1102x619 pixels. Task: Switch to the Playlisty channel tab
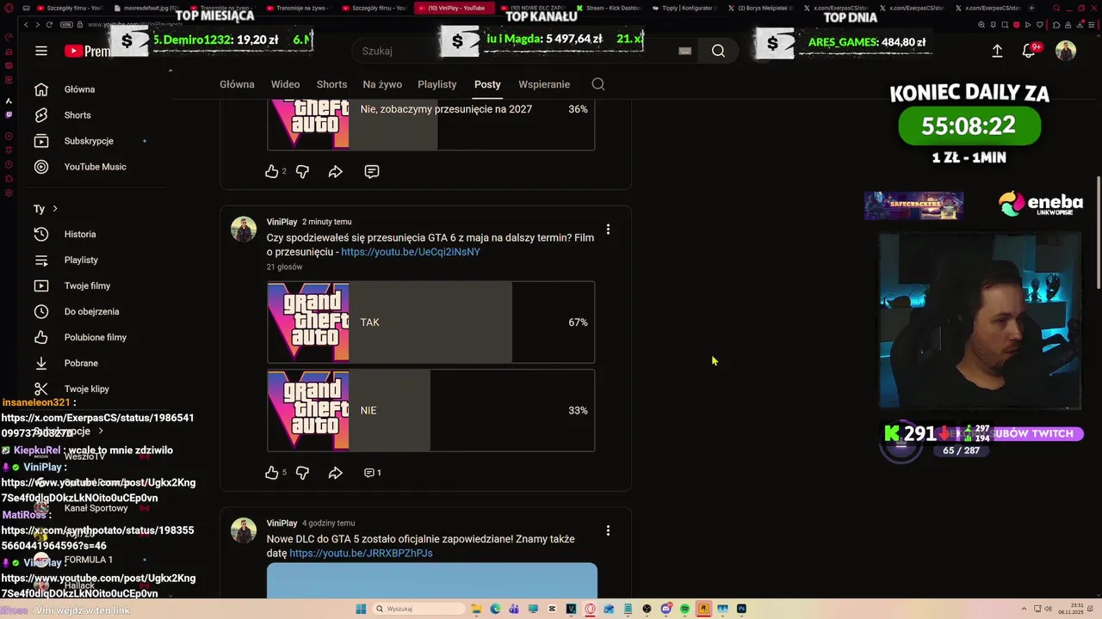(437, 84)
